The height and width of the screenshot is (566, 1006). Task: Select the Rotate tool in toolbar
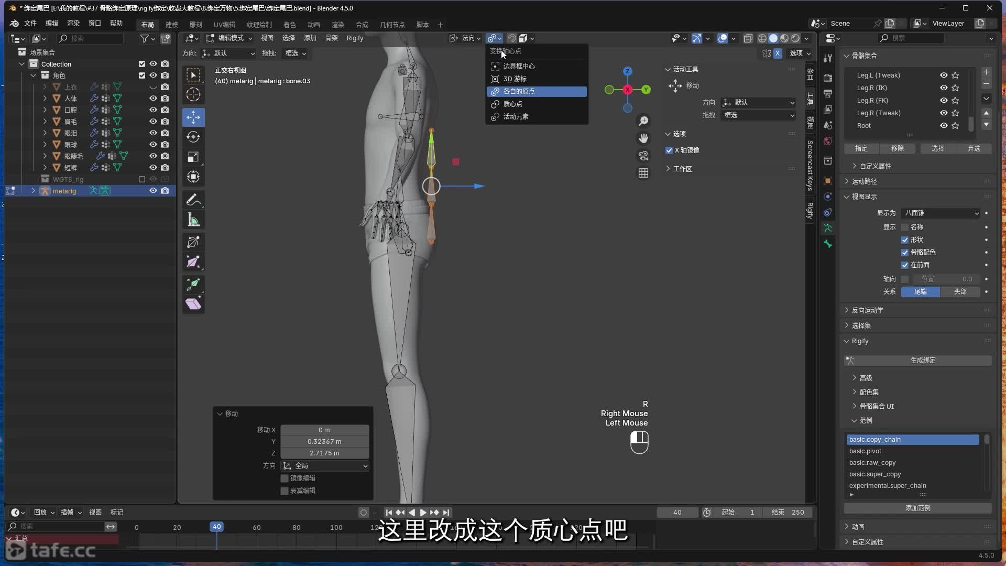pyautogui.click(x=193, y=137)
